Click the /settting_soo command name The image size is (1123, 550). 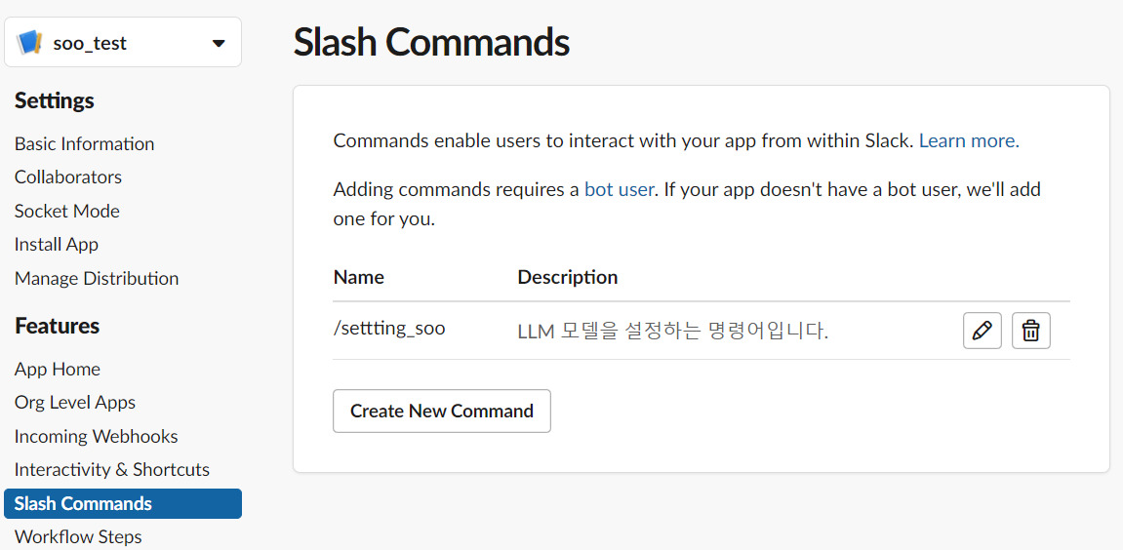389,329
